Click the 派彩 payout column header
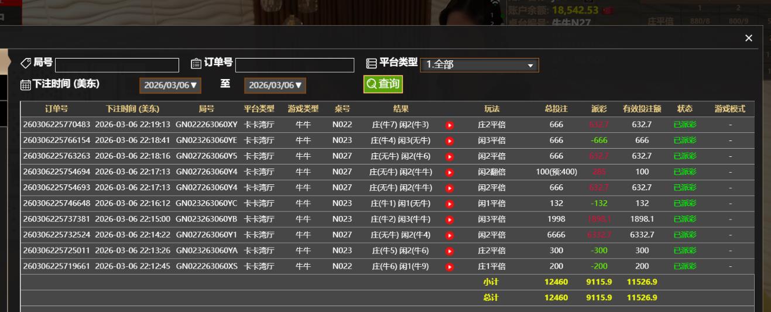The image size is (771, 312). (599, 109)
